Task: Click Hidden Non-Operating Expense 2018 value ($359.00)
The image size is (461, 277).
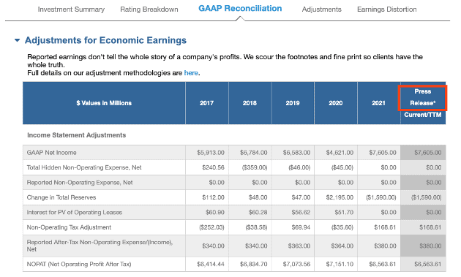Action: (255, 167)
